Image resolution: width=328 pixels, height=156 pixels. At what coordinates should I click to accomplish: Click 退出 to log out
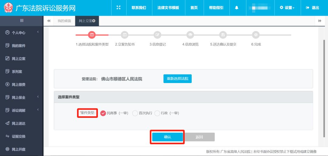313,8
